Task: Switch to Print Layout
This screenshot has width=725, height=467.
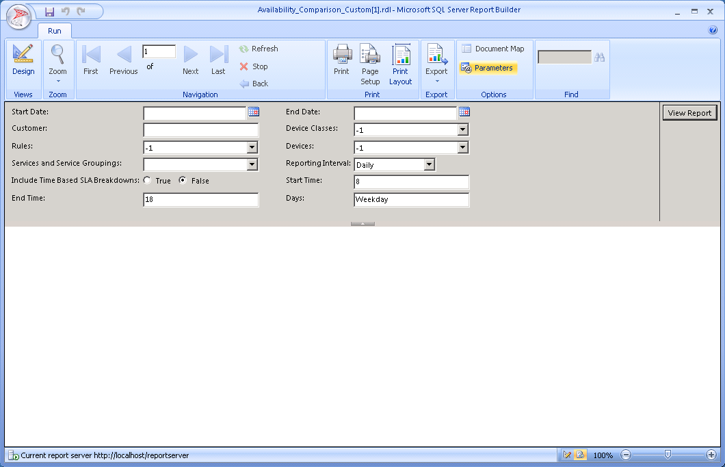Action: (x=400, y=65)
